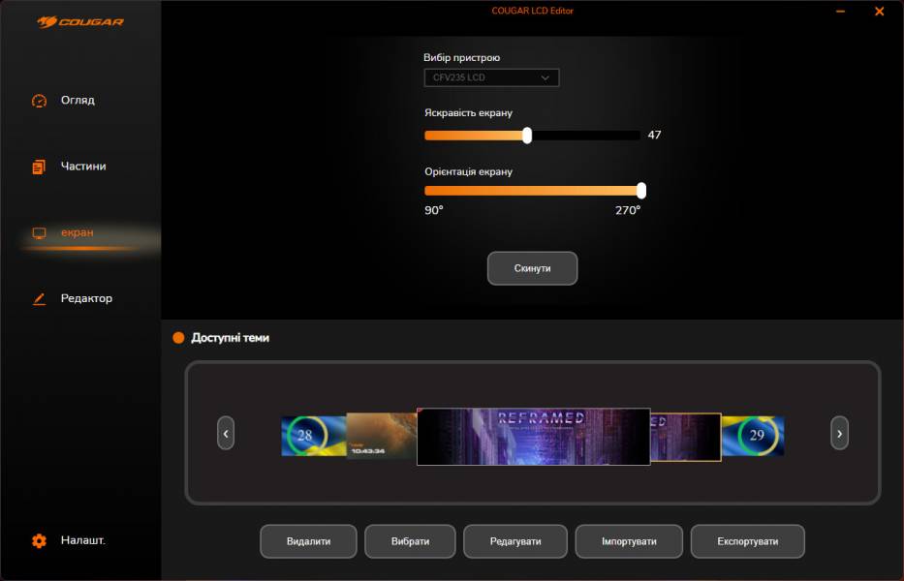Click the екран monitor icon

point(39,232)
